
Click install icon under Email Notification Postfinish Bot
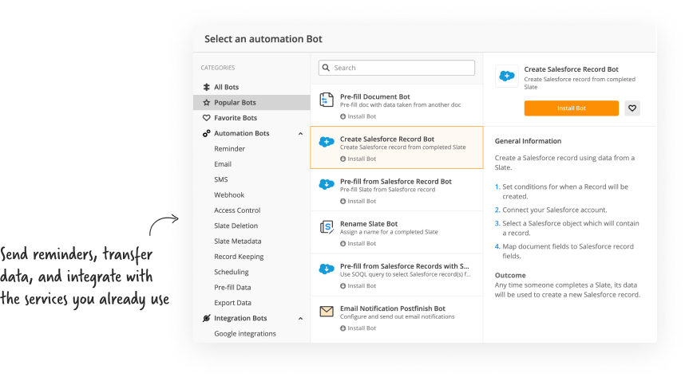click(343, 328)
